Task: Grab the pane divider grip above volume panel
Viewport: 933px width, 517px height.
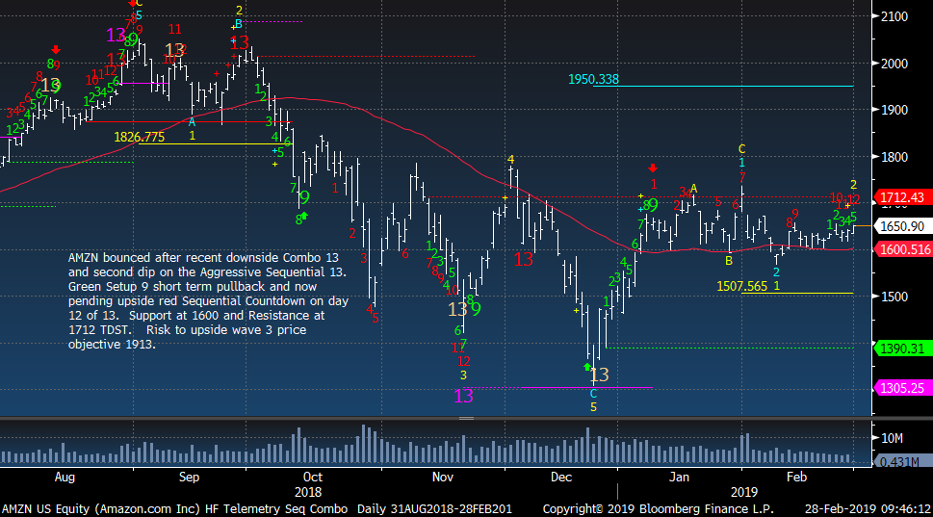Action: [x=466, y=418]
